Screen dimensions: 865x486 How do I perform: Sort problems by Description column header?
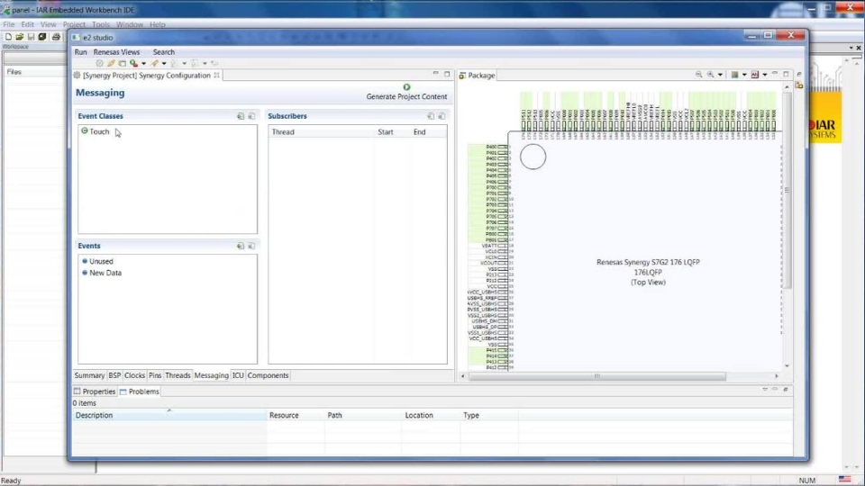[x=169, y=415]
